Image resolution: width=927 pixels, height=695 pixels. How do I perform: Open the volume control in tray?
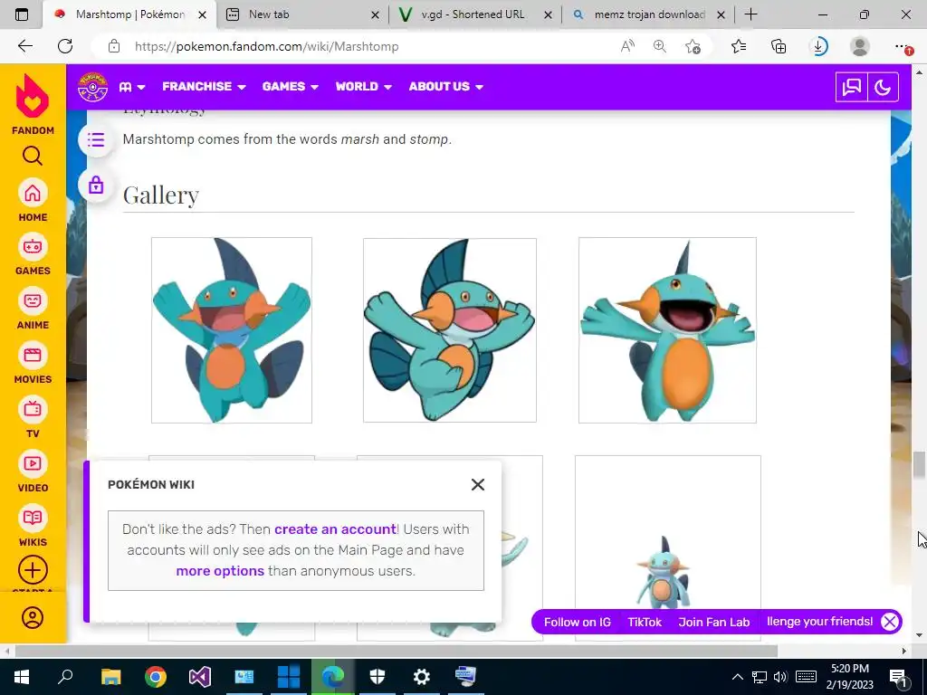coord(780,677)
